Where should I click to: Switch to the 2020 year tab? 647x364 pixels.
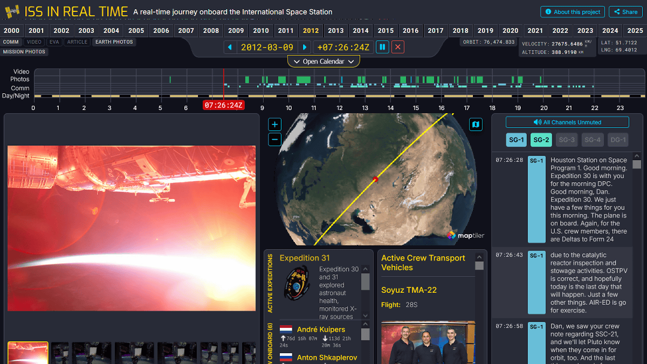coord(510,31)
